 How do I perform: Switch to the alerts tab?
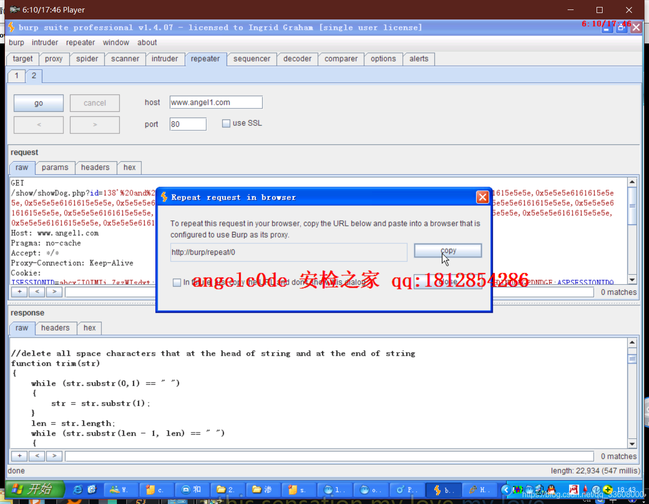[419, 59]
